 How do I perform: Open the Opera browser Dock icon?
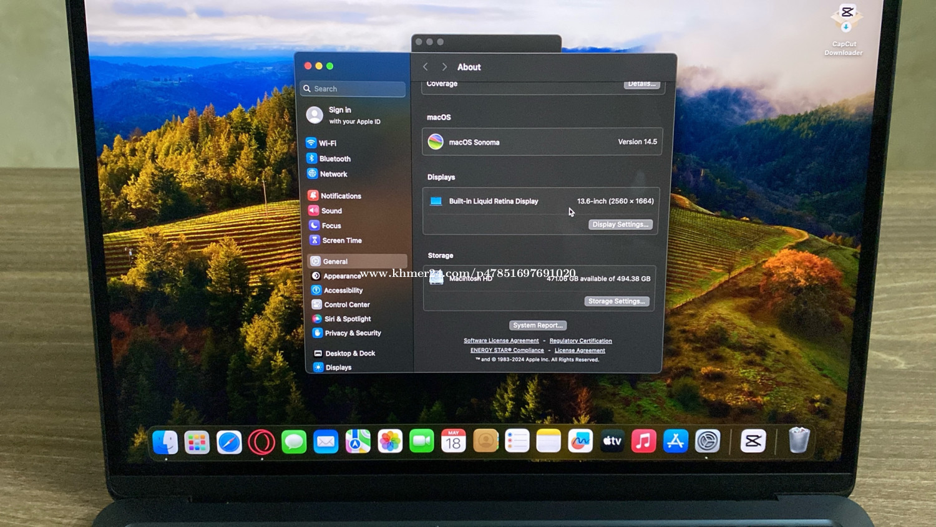(261, 442)
